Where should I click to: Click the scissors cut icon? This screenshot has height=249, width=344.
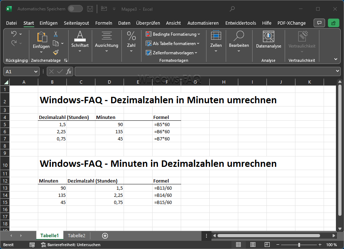tap(56, 34)
